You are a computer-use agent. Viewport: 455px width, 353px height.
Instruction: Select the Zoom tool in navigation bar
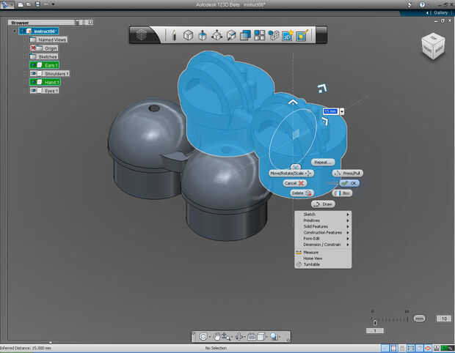(x=226, y=336)
